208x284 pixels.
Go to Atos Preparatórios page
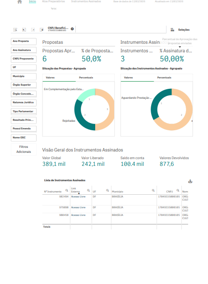pos(53,1)
